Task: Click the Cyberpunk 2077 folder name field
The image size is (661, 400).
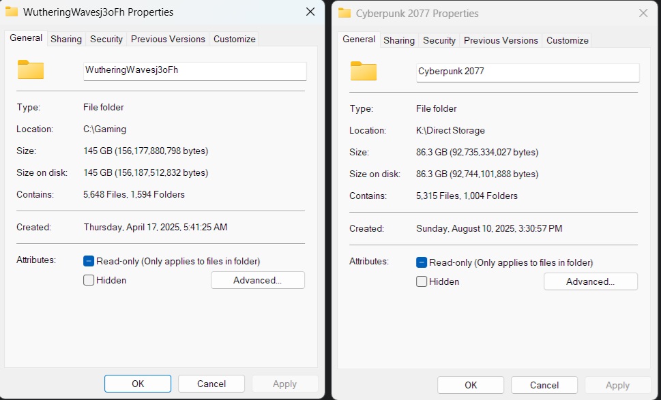Action: (528, 72)
